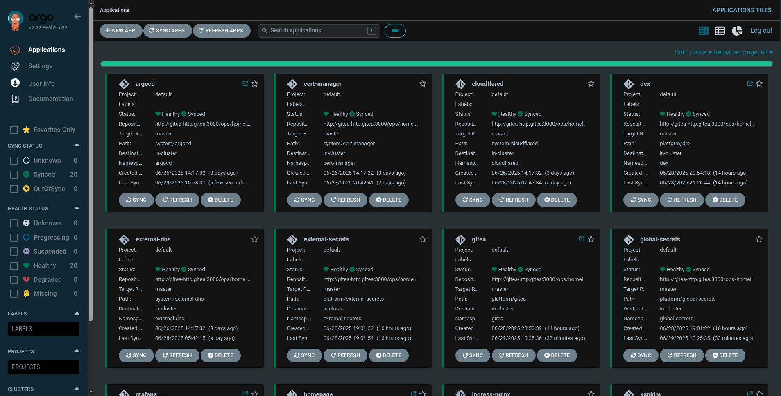Delete the cloudflared application
This screenshot has height=396, width=781.
click(x=557, y=200)
